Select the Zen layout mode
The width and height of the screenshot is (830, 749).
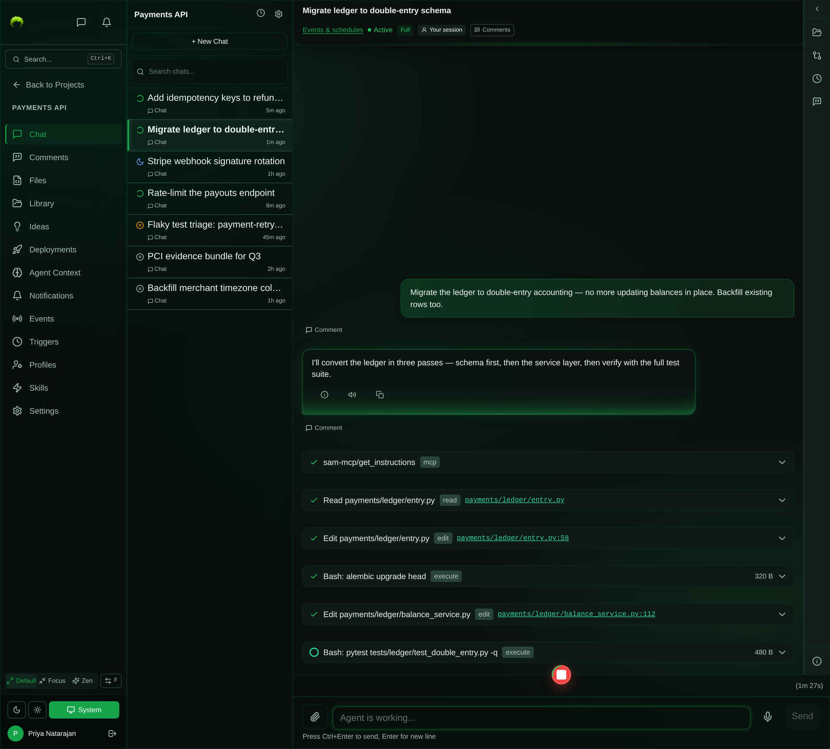point(83,681)
